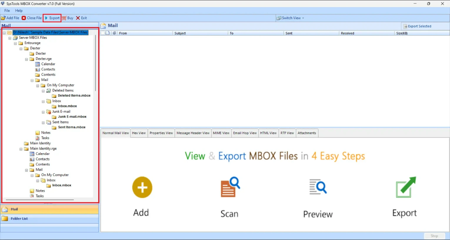Sort mail list by Sent column
Viewport: 450px width, 240px height.
(311, 33)
